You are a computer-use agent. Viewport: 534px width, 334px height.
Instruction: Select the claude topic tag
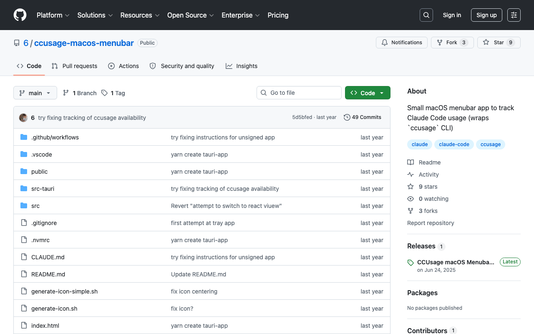click(x=420, y=144)
